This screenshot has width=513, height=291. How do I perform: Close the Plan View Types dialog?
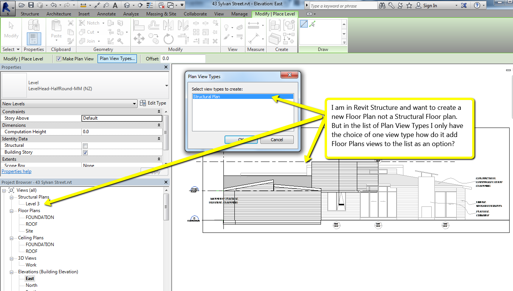290,75
